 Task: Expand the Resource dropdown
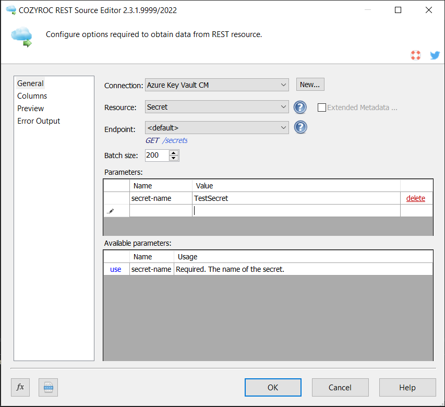tap(283, 107)
